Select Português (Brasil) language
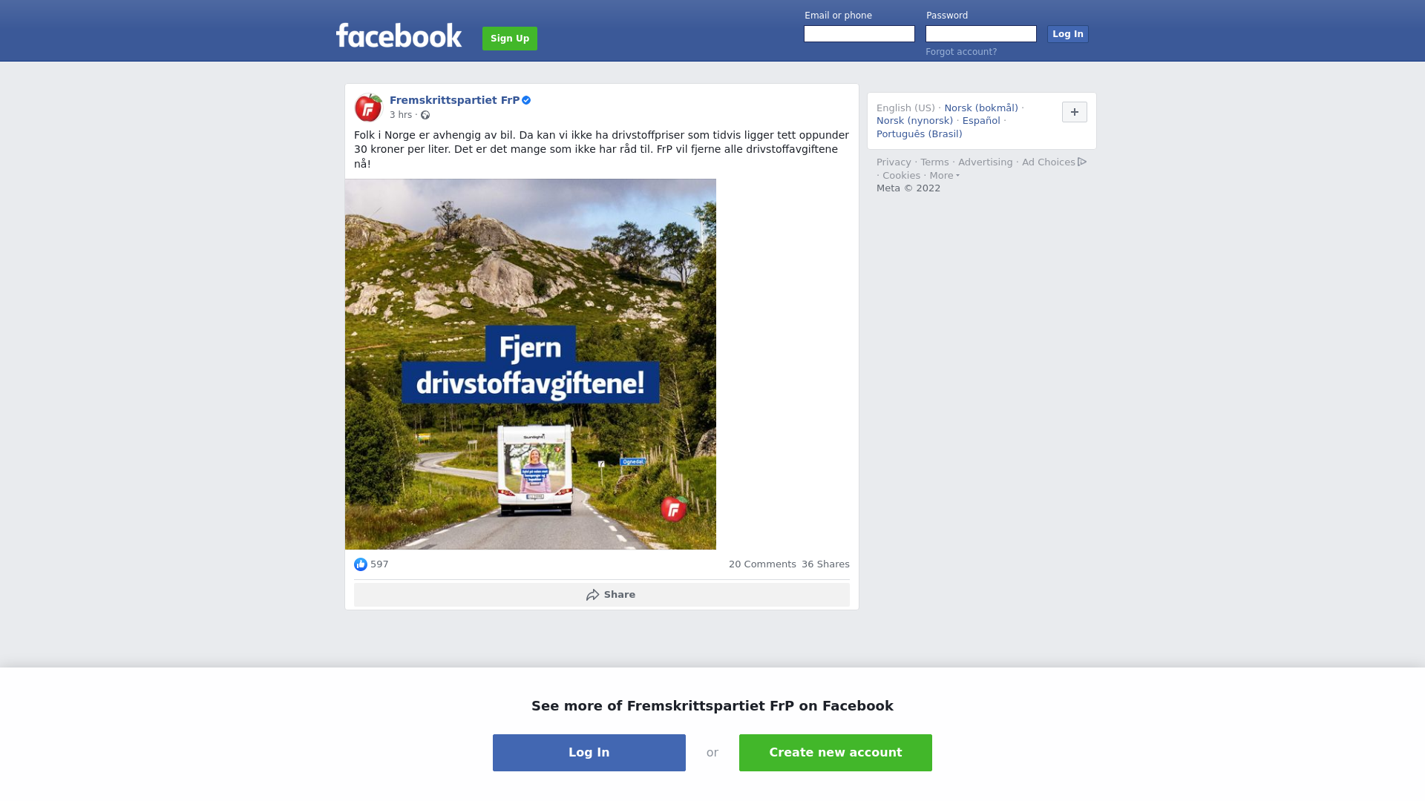Image resolution: width=1425 pixels, height=801 pixels. pos(919,134)
